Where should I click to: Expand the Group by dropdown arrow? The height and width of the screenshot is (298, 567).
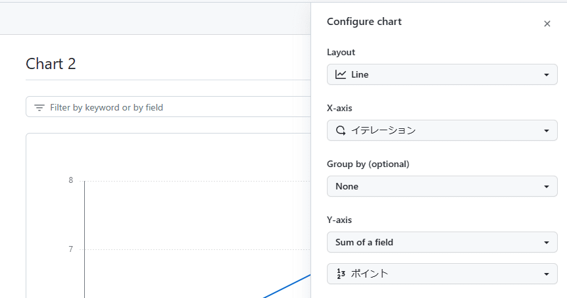pyautogui.click(x=546, y=187)
